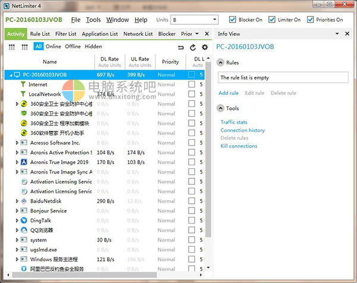Check the DL limit box for BaiduNetdisk
The height and width of the screenshot is (283, 357).
coord(192,201)
